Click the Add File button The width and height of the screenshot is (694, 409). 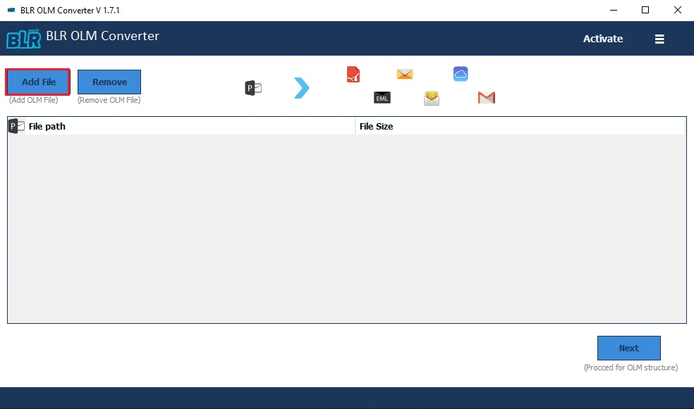tap(37, 82)
